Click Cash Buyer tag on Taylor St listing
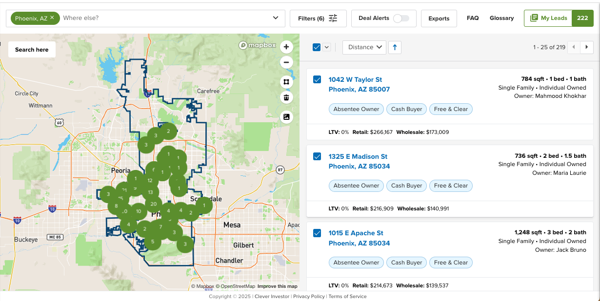Image resolution: width=600 pixels, height=301 pixels. click(x=407, y=109)
